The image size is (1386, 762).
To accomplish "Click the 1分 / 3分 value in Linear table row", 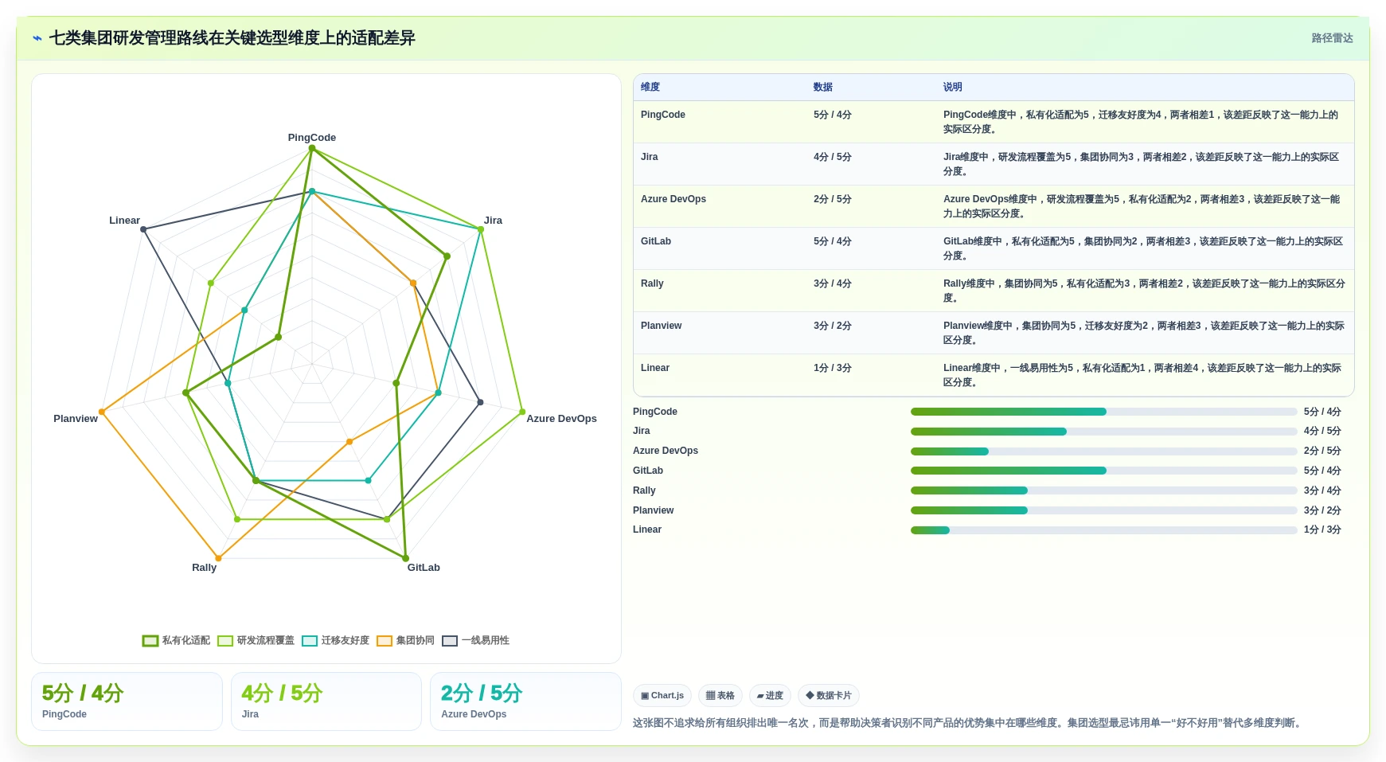I will tap(832, 368).
